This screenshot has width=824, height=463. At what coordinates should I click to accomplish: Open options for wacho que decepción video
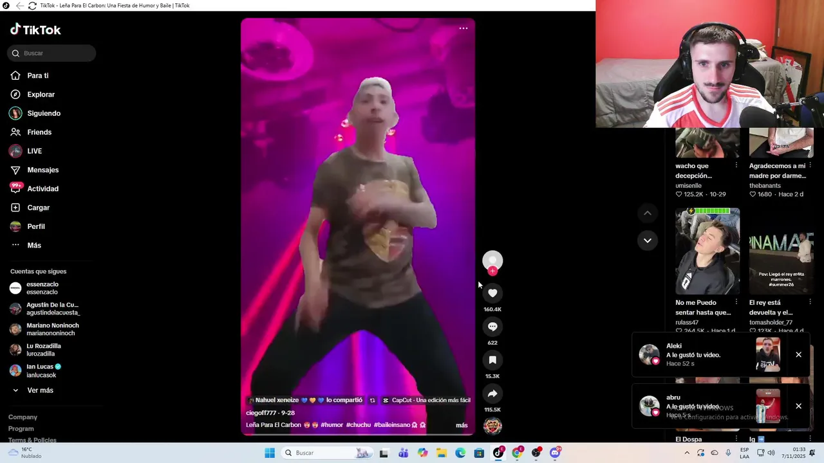coord(736,166)
